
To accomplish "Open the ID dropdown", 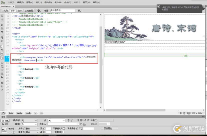I will coord(29,124).
